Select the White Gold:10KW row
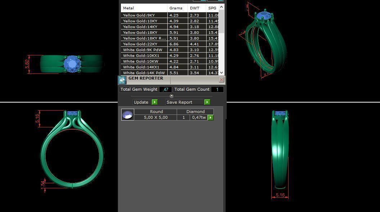Viewport: 380px width, 212px height. 170,61
